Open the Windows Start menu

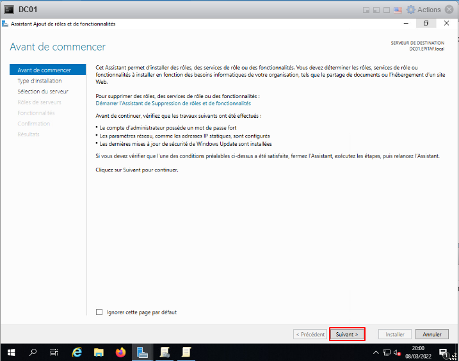[11, 352]
